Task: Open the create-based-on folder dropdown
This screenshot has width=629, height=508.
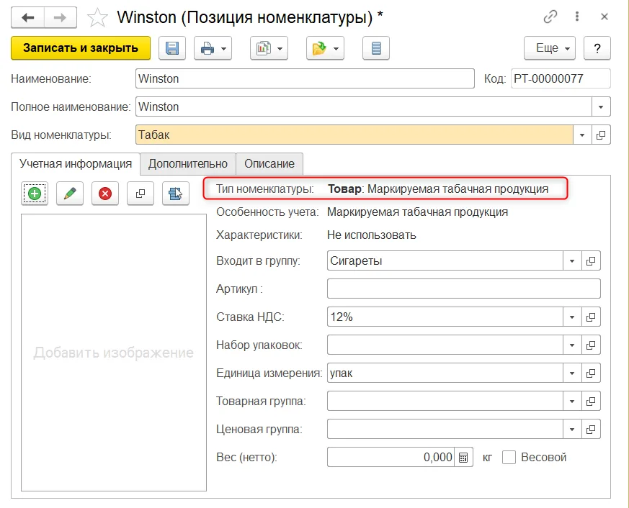Action: [x=325, y=48]
